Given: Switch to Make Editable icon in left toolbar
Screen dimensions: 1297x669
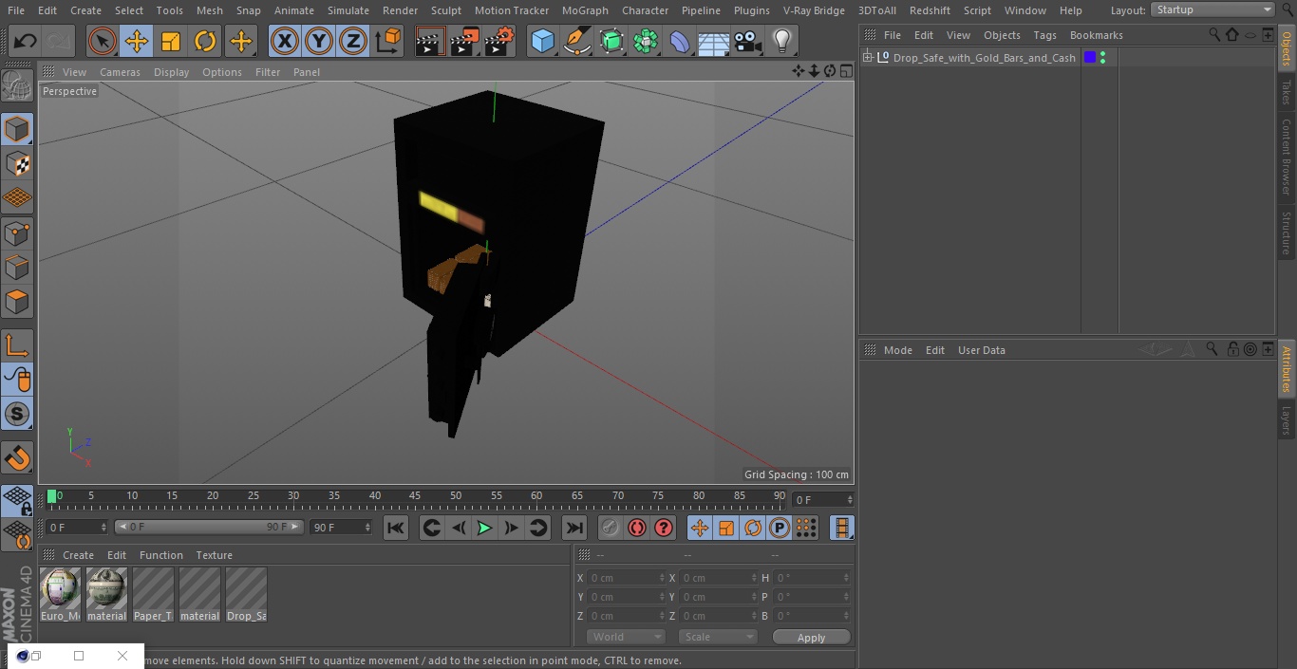Looking at the screenshot, I should pos(17,86).
